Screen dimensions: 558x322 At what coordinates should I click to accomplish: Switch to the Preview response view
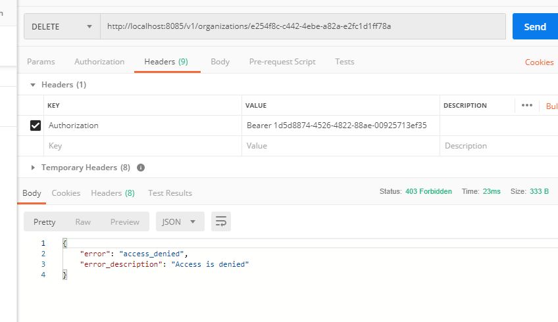[124, 221]
